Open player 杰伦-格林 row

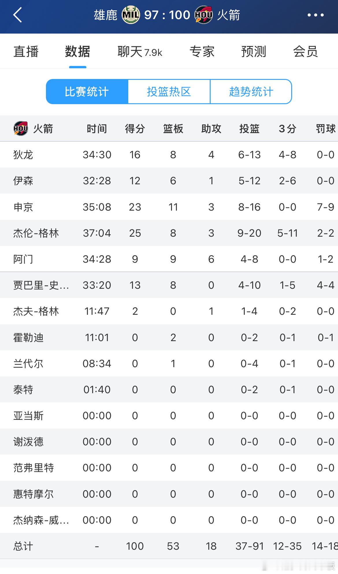point(169,233)
